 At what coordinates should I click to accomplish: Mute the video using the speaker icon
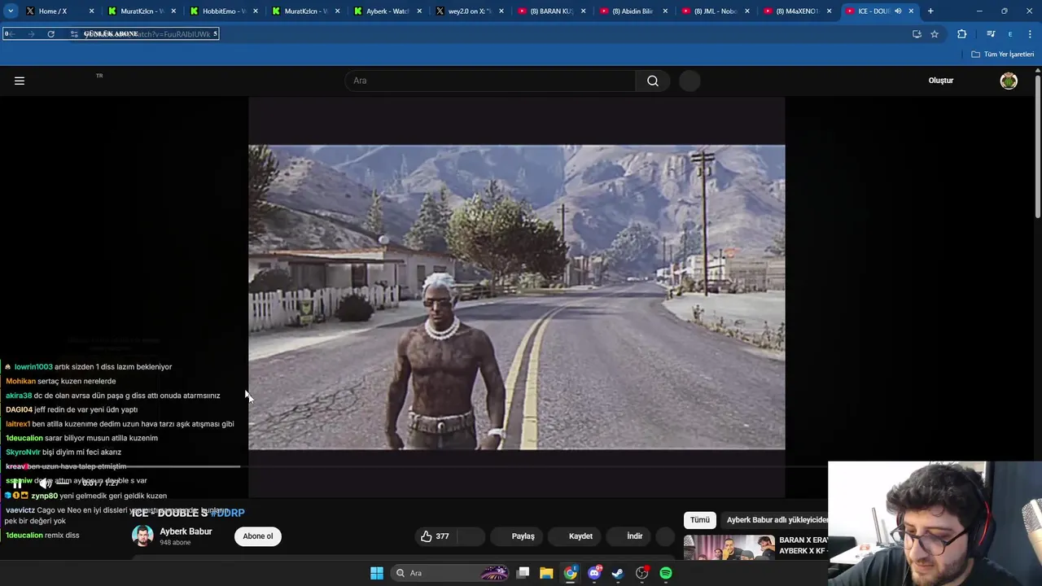tap(46, 483)
